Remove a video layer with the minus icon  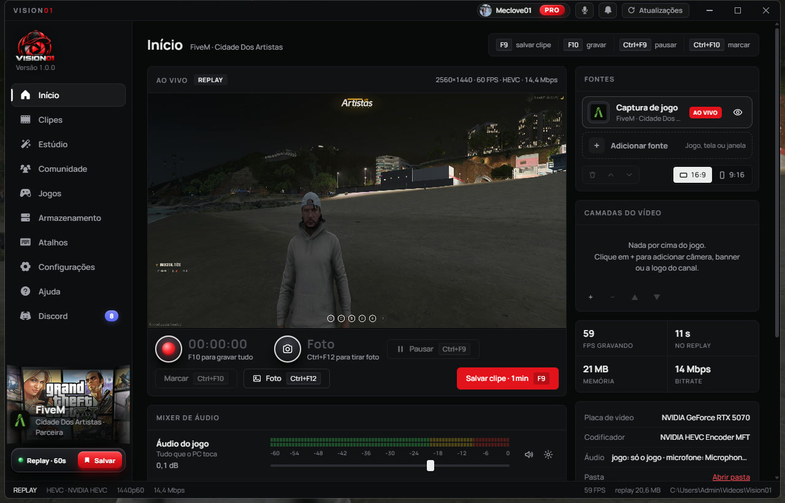pyautogui.click(x=612, y=297)
